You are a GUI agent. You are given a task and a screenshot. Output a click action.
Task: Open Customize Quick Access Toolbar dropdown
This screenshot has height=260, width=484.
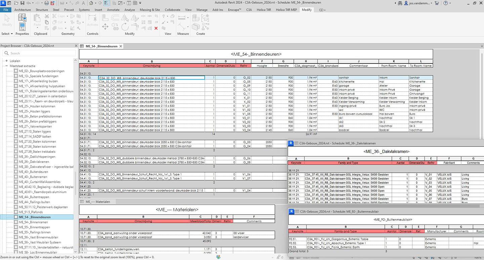click(x=140, y=3)
